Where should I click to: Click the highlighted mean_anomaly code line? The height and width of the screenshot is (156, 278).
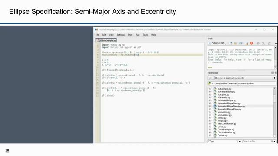pyautogui.click(x=152, y=55)
